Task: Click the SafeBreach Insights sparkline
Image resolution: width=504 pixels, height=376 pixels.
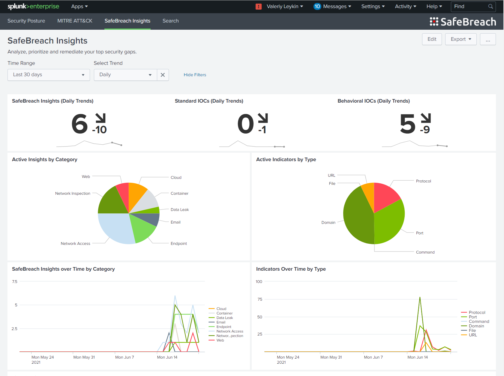Action: tap(89, 144)
